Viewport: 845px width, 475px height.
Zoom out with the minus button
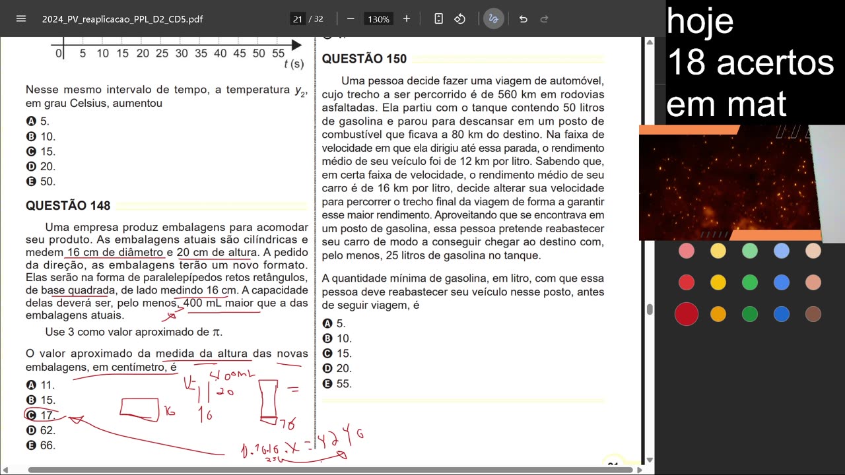click(x=351, y=18)
